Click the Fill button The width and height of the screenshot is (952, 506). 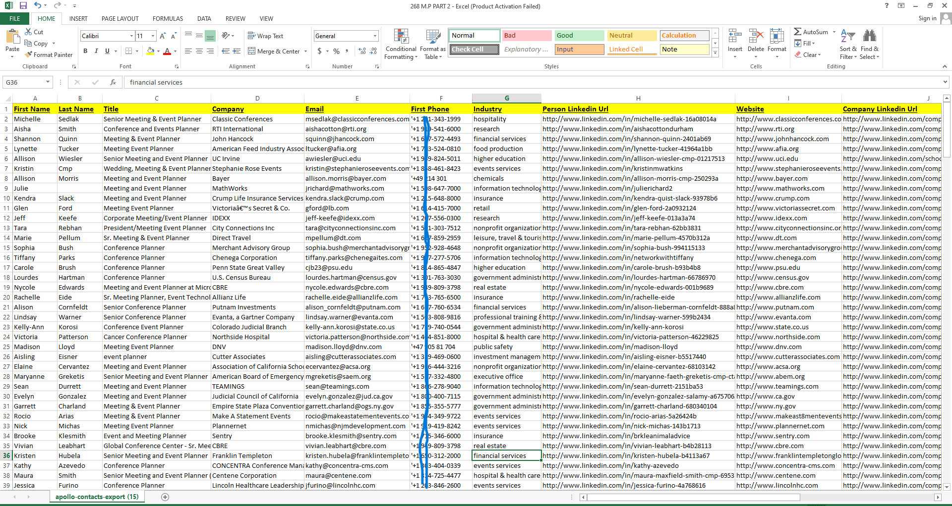pyautogui.click(x=805, y=43)
